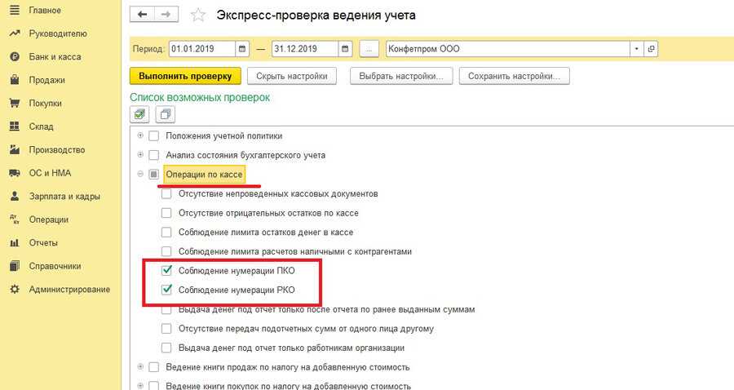Viewport: 734px width, 390px height.
Task: Open Продажи section
Action: click(x=46, y=80)
